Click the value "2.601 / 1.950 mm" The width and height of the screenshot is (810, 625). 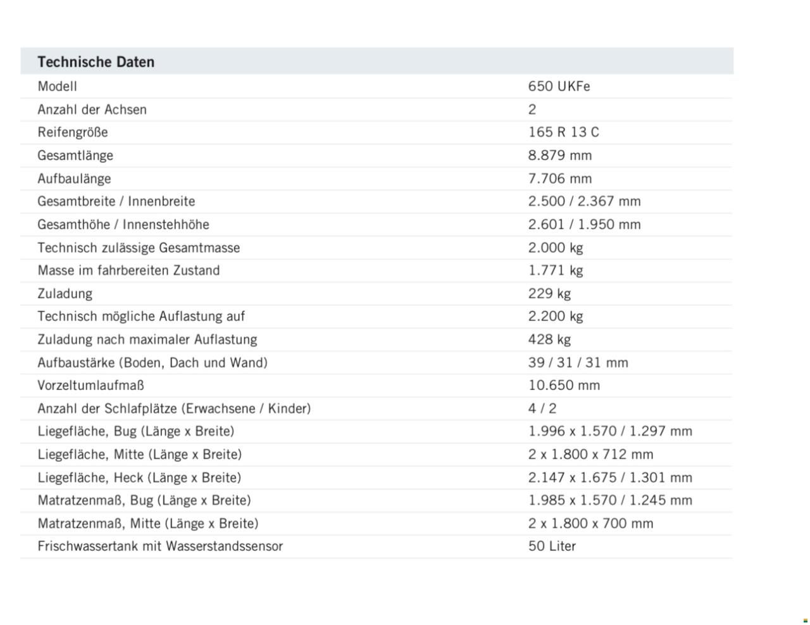584,224
